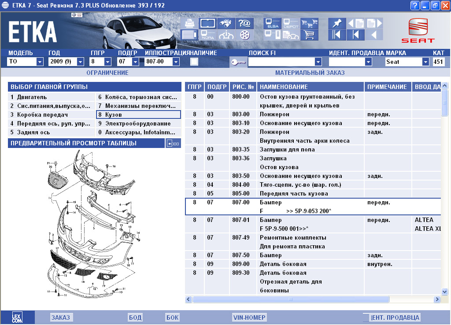Select main group 3 Коробка передач
The image size is (451, 325).
pyautogui.click(x=52, y=115)
